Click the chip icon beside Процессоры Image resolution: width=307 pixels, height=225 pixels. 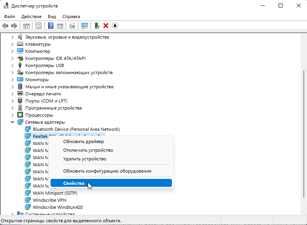coord(20,115)
